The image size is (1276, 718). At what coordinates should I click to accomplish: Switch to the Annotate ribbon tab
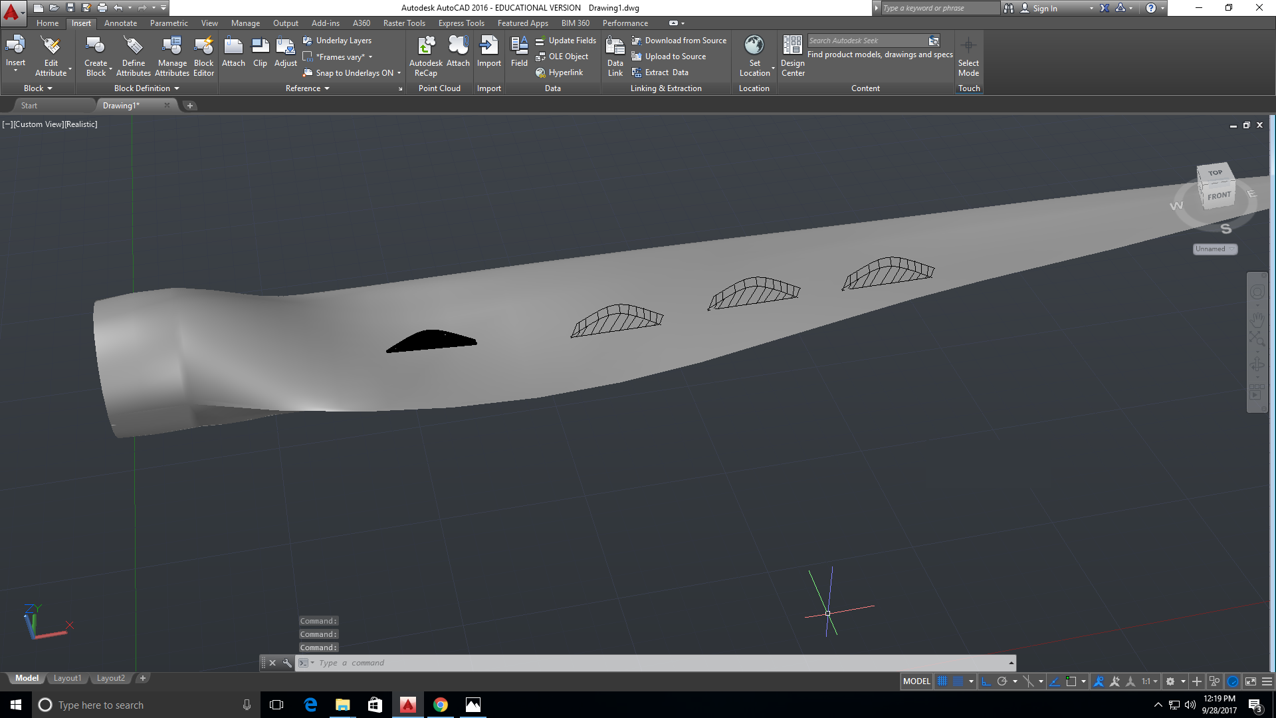click(120, 23)
